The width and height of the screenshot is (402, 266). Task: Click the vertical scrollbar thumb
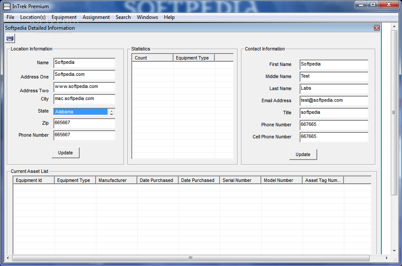394,113
